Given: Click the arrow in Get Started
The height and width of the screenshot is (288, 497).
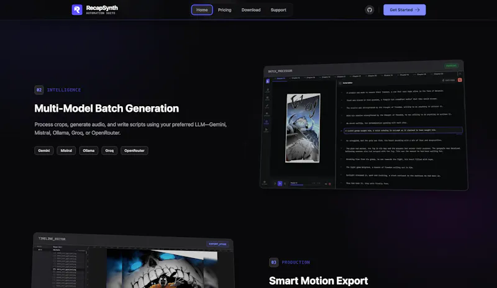Looking at the screenshot, I should pos(417,10).
